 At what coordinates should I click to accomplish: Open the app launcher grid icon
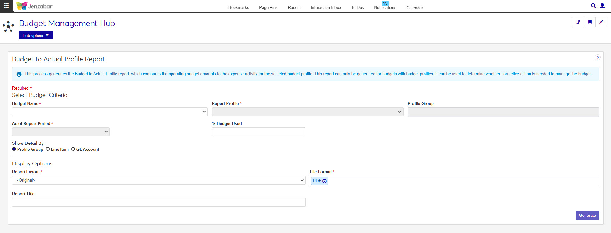6,6
